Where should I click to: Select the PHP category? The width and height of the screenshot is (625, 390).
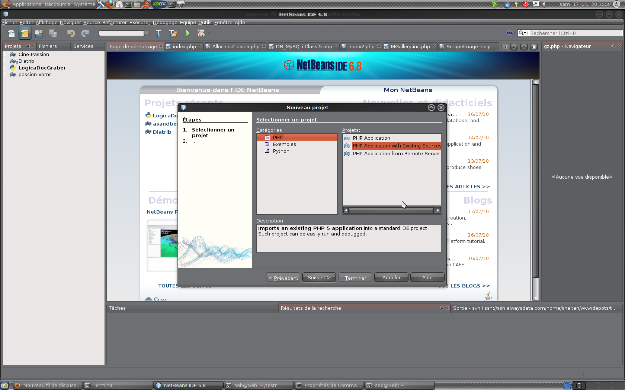[x=297, y=137]
